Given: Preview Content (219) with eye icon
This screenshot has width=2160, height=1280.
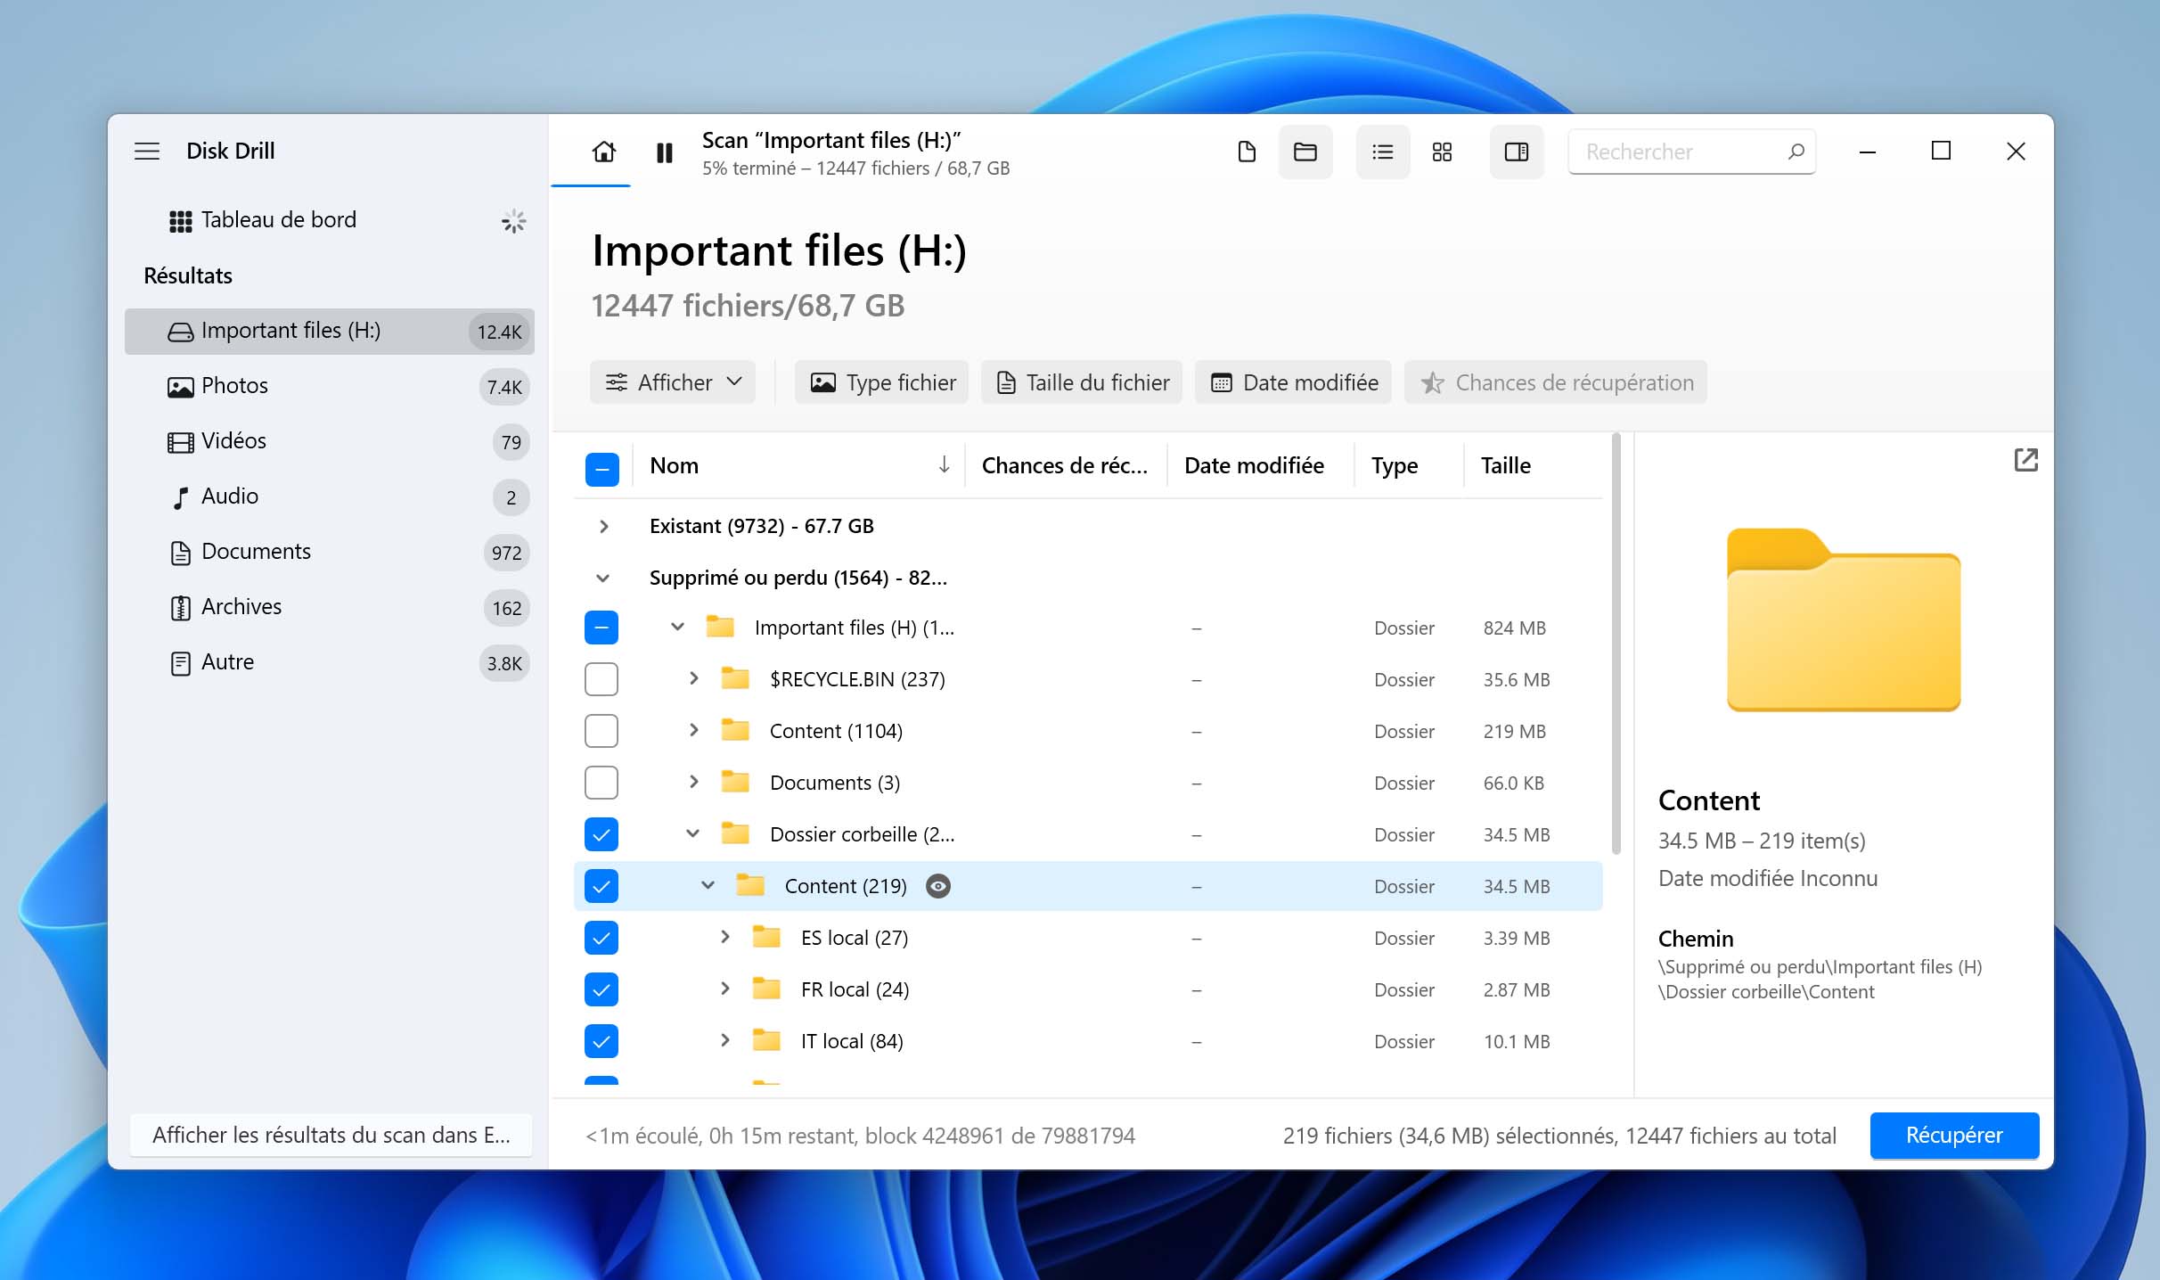Looking at the screenshot, I should (x=938, y=886).
